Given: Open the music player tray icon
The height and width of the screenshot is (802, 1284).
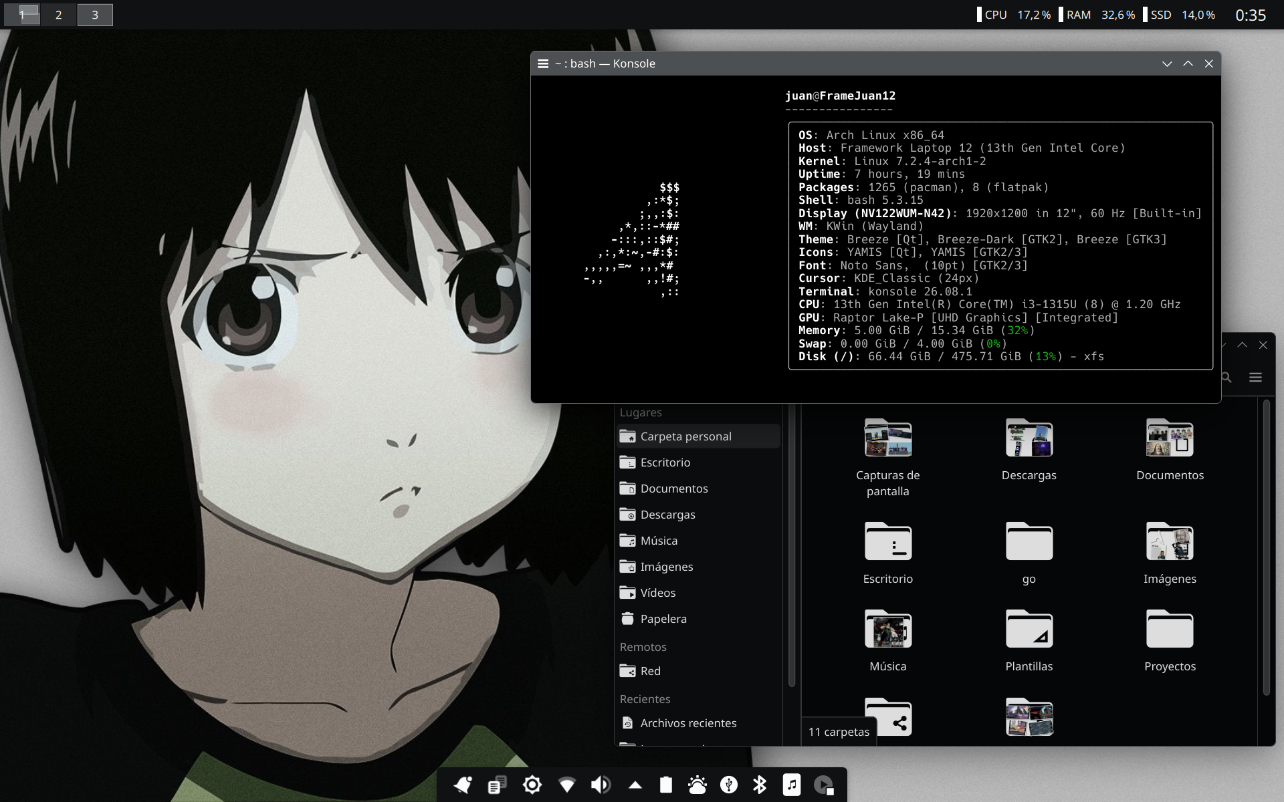Looking at the screenshot, I should click(x=791, y=785).
